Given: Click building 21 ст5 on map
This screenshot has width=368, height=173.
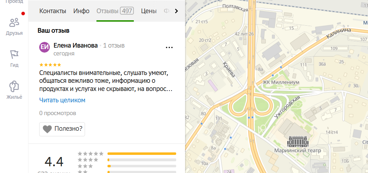Looking at the screenshot, I should (201, 22).
